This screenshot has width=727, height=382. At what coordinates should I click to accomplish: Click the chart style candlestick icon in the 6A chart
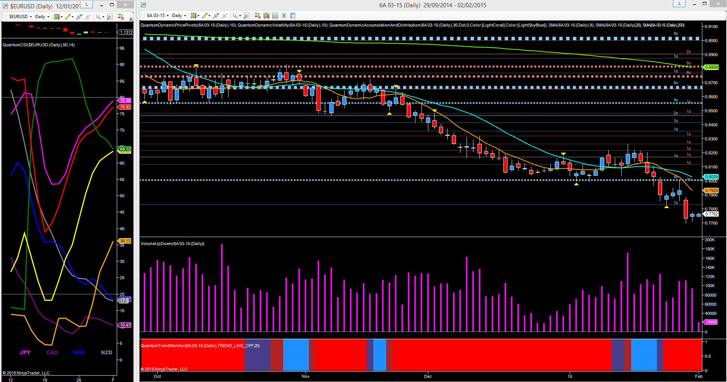pyautogui.click(x=193, y=16)
